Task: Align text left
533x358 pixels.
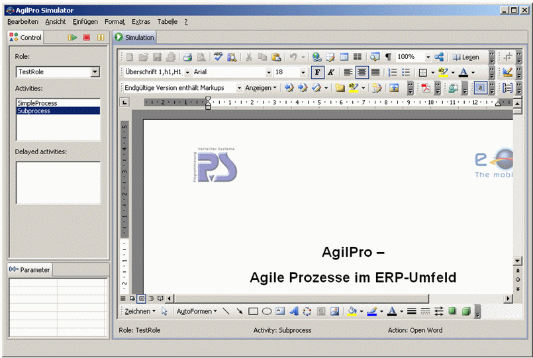Action: pos(348,72)
